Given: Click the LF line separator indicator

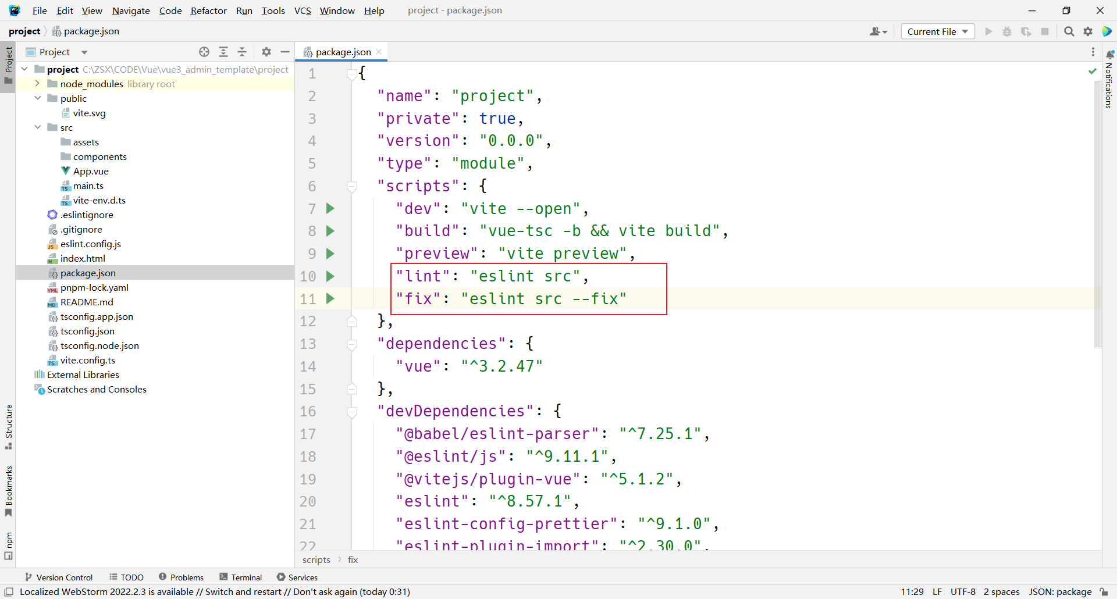Looking at the screenshot, I should point(937,591).
